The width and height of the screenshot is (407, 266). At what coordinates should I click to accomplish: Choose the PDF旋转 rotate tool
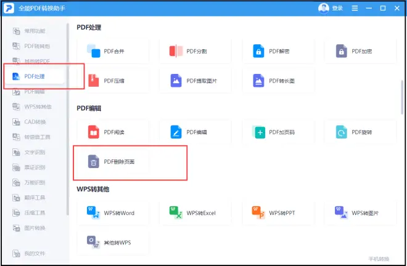point(361,132)
